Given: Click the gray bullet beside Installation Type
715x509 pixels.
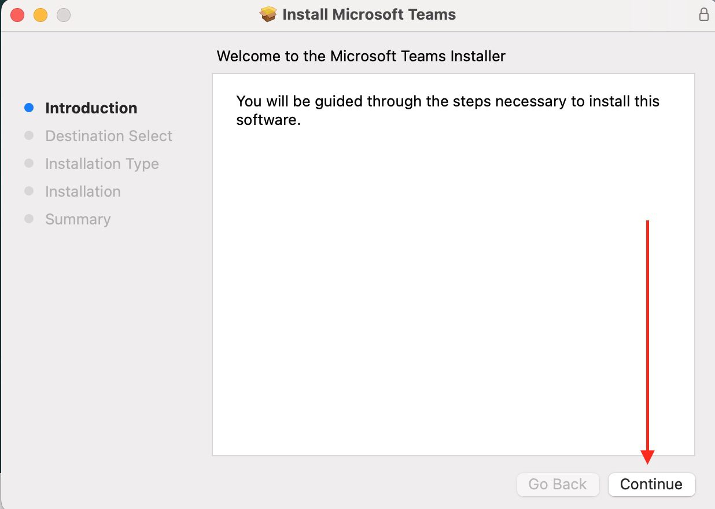Looking at the screenshot, I should coord(29,163).
